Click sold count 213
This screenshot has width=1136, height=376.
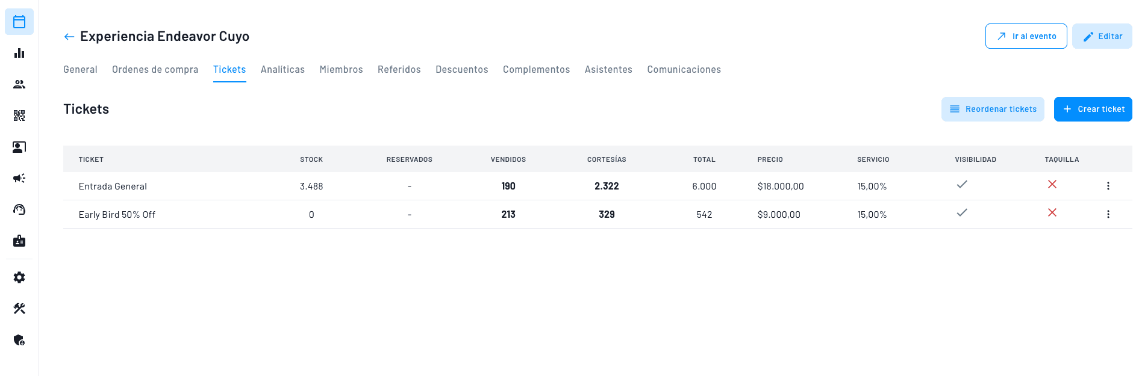[x=508, y=215]
